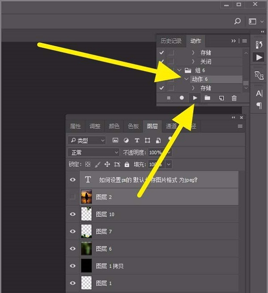268x293 pixels.
Task: Open the Character panel icon in the dock
Action: 259,93
